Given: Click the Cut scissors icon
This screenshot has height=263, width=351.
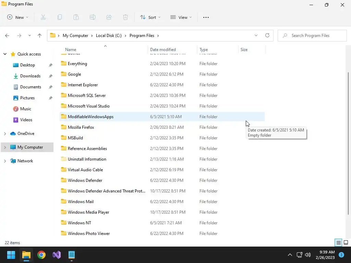Looking at the screenshot, I should pyautogui.click(x=43, y=17).
